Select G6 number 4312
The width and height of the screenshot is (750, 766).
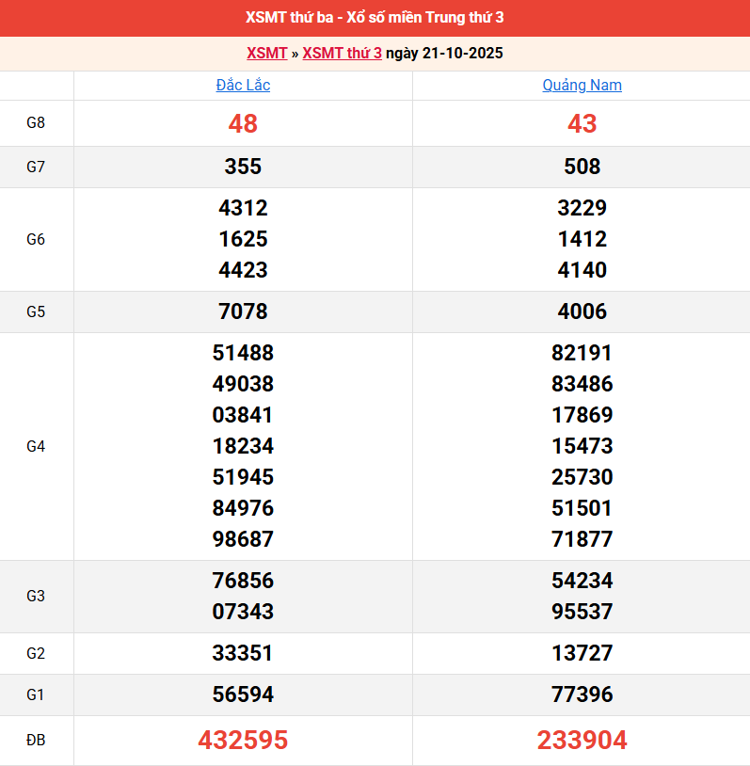pos(243,208)
